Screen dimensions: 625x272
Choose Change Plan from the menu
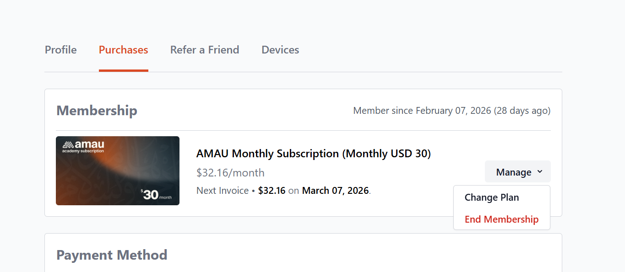(x=492, y=197)
